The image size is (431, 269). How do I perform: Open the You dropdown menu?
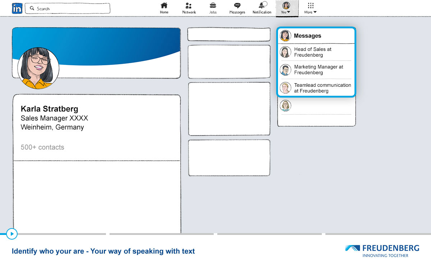(x=286, y=8)
